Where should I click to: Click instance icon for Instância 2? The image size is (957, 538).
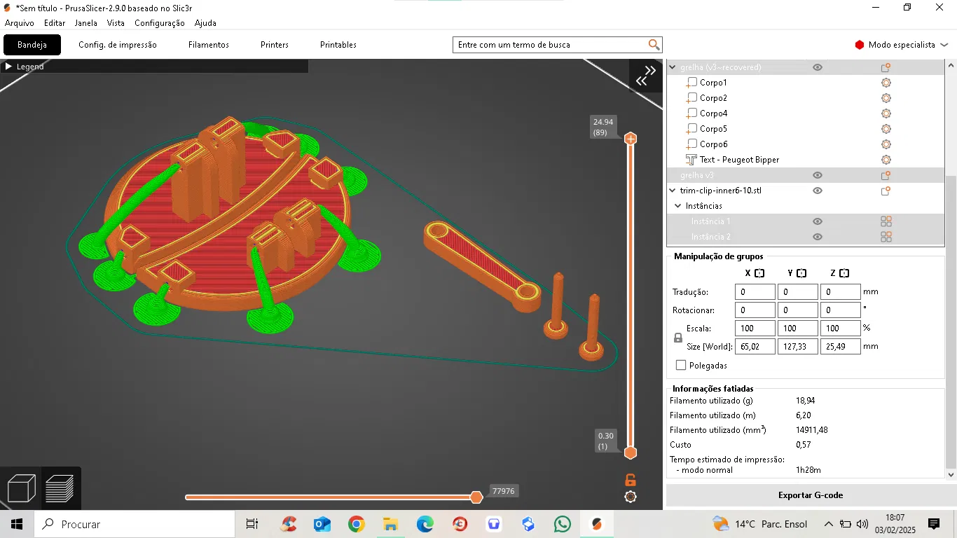[x=886, y=237]
